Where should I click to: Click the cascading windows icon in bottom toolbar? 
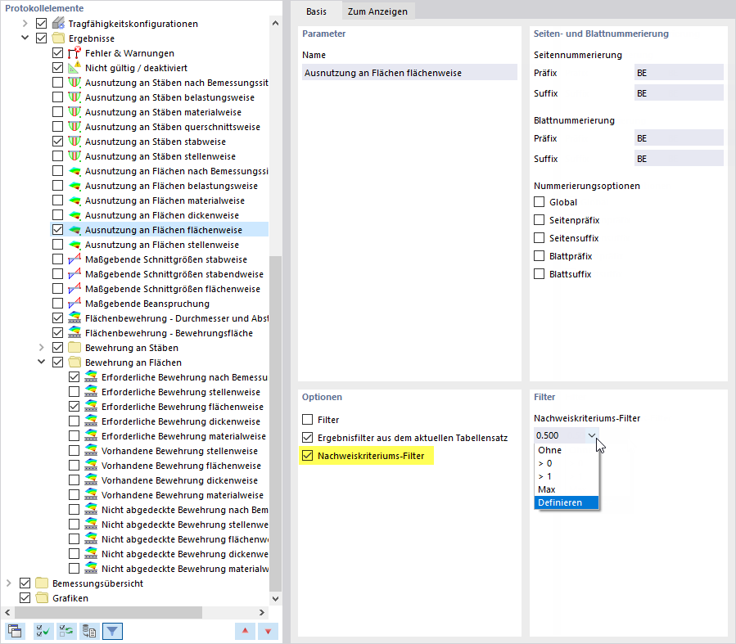pos(15,631)
